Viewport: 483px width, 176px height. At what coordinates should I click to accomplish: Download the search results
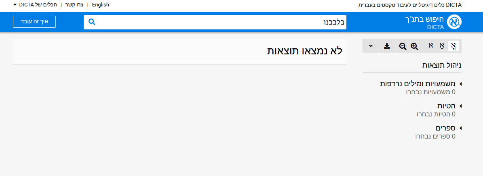(x=387, y=46)
